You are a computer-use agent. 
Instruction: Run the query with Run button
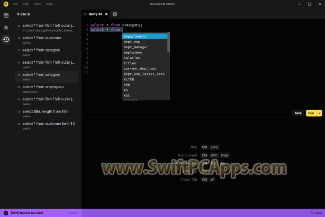311,113
